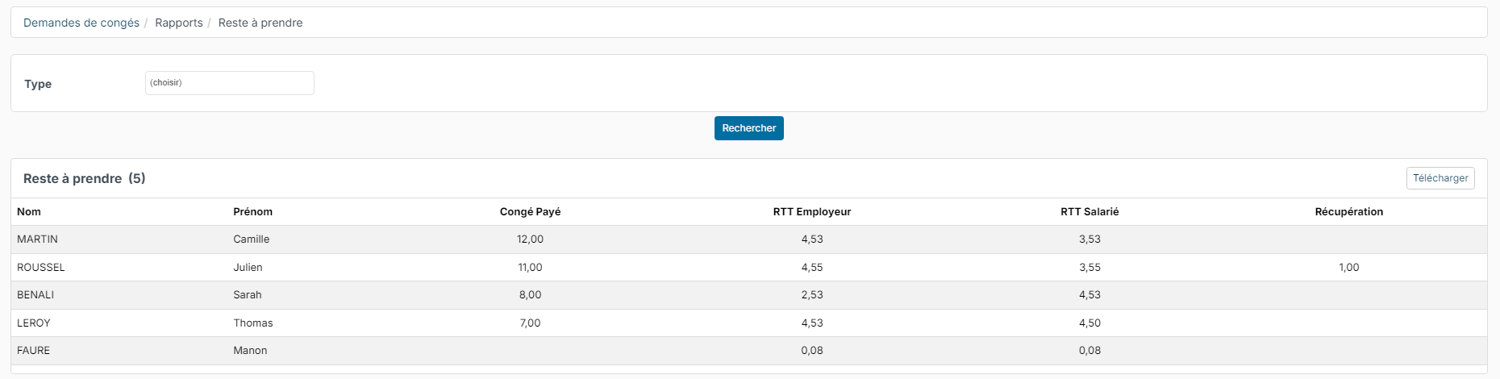1500x379 pixels.
Task: Select the MARTIN name cell
Action: point(37,239)
